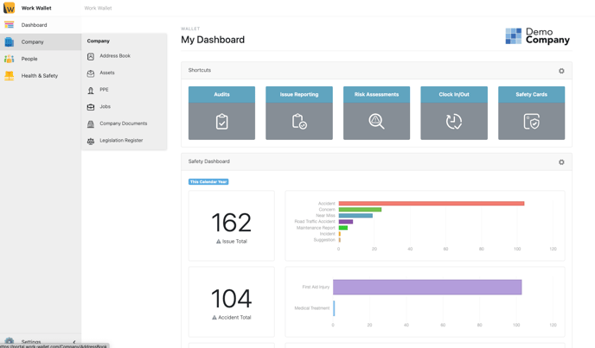This screenshot has width=595, height=348.
Task: Go to the Assets page
Action: (106, 73)
